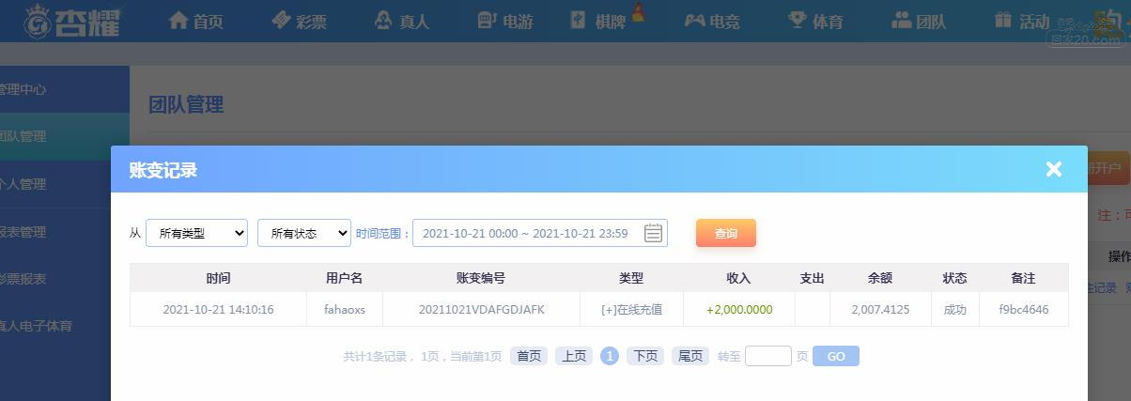Click the calendar icon in date range field
The image size is (1131, 401).
point(654,233)
